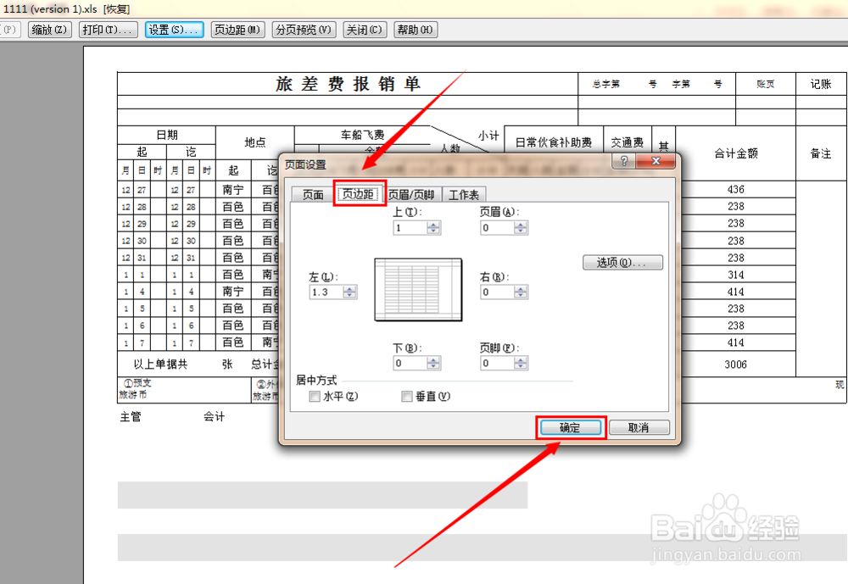This screenshot has width=848, height=584.
Task: Switch to 分页预览(V) page break preview
Action: (304, 30)
